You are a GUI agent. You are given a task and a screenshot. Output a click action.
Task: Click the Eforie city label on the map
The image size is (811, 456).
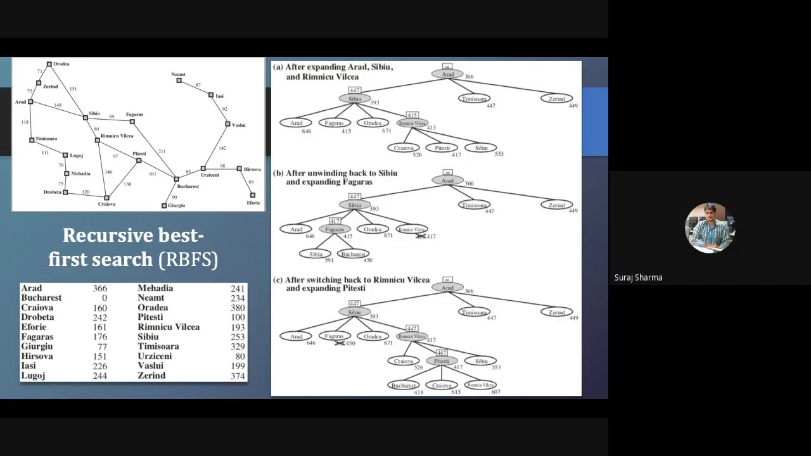[253, 203]
